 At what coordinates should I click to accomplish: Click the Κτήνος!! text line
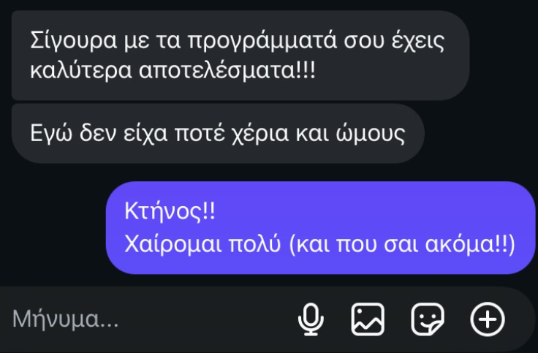pyautogui.click(x=170, y=211)
